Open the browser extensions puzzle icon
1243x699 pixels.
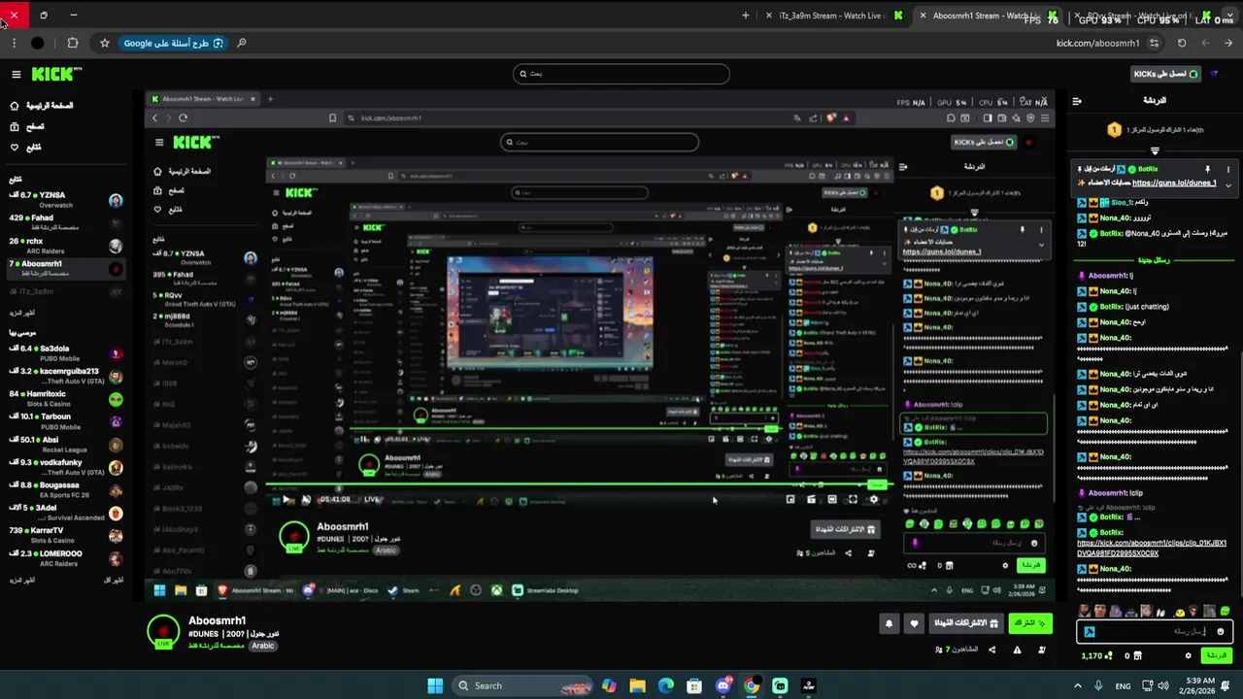coord(72,43)
